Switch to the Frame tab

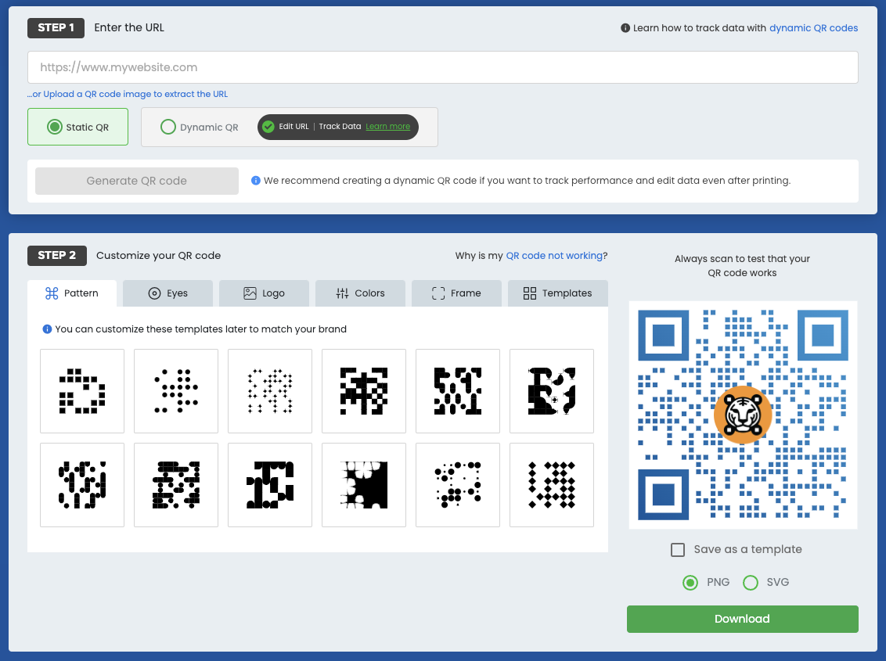[456, 293]
